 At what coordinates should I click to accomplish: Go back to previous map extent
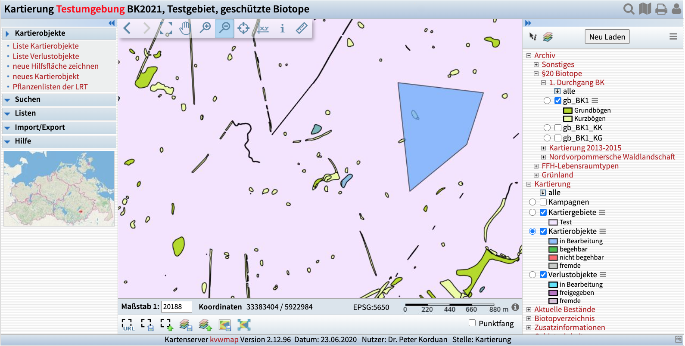tap(127, 28)
